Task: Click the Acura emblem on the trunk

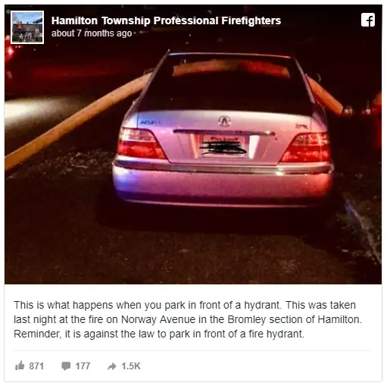Action: (x=224, y=121)
